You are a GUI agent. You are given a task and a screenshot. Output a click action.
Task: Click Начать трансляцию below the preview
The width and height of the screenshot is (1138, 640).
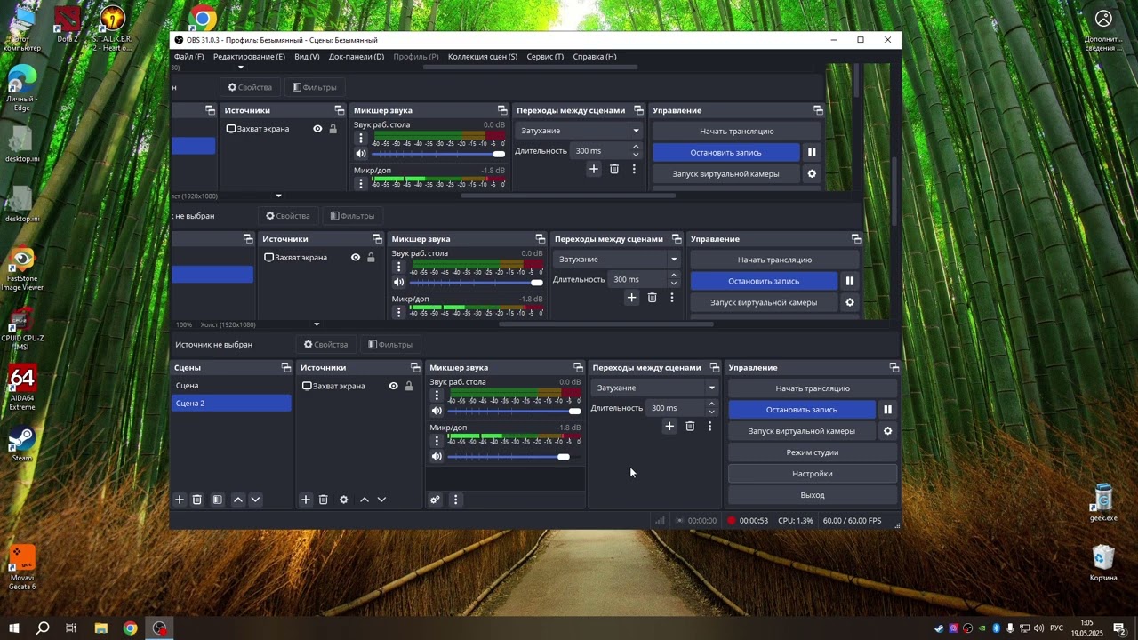813,388
